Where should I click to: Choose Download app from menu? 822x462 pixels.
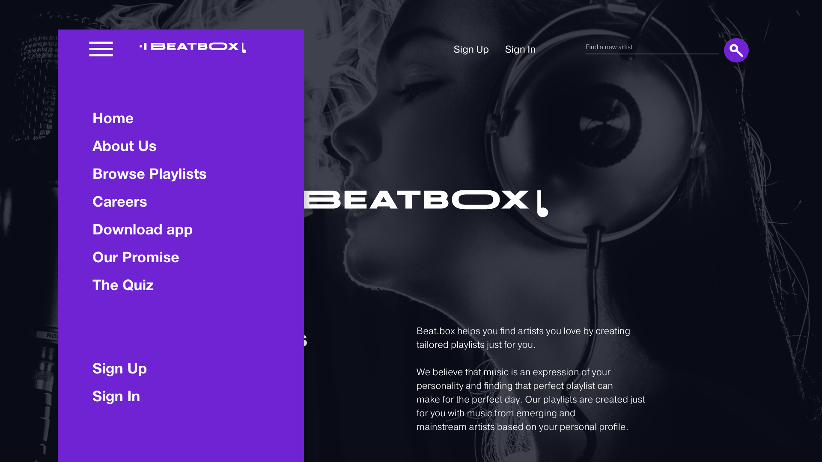tap(143, 229)
